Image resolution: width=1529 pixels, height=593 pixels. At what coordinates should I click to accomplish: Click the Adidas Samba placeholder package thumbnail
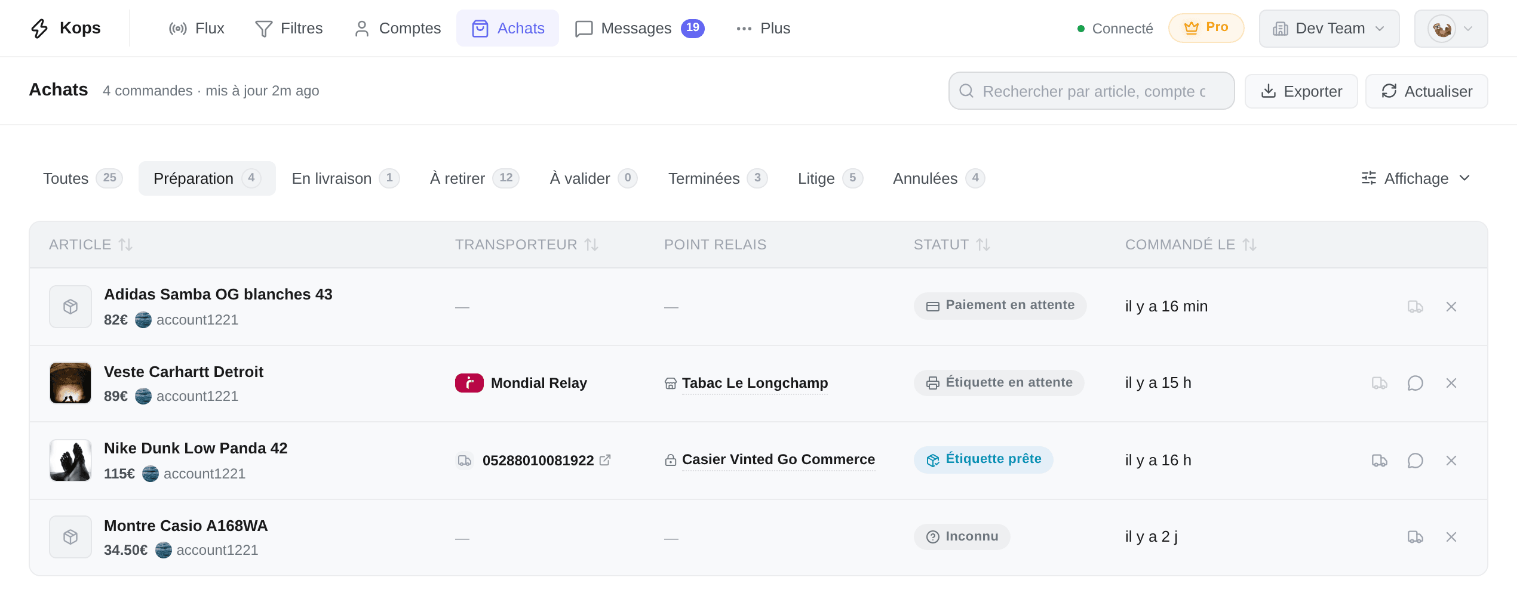70,307
